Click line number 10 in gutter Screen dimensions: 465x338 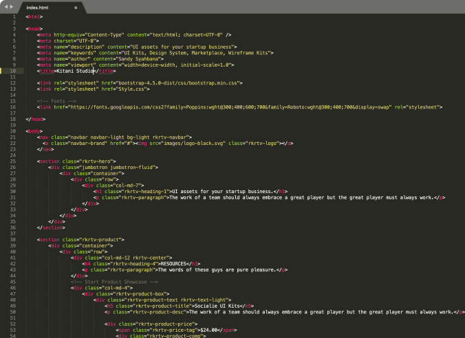(x=13, y=71)
